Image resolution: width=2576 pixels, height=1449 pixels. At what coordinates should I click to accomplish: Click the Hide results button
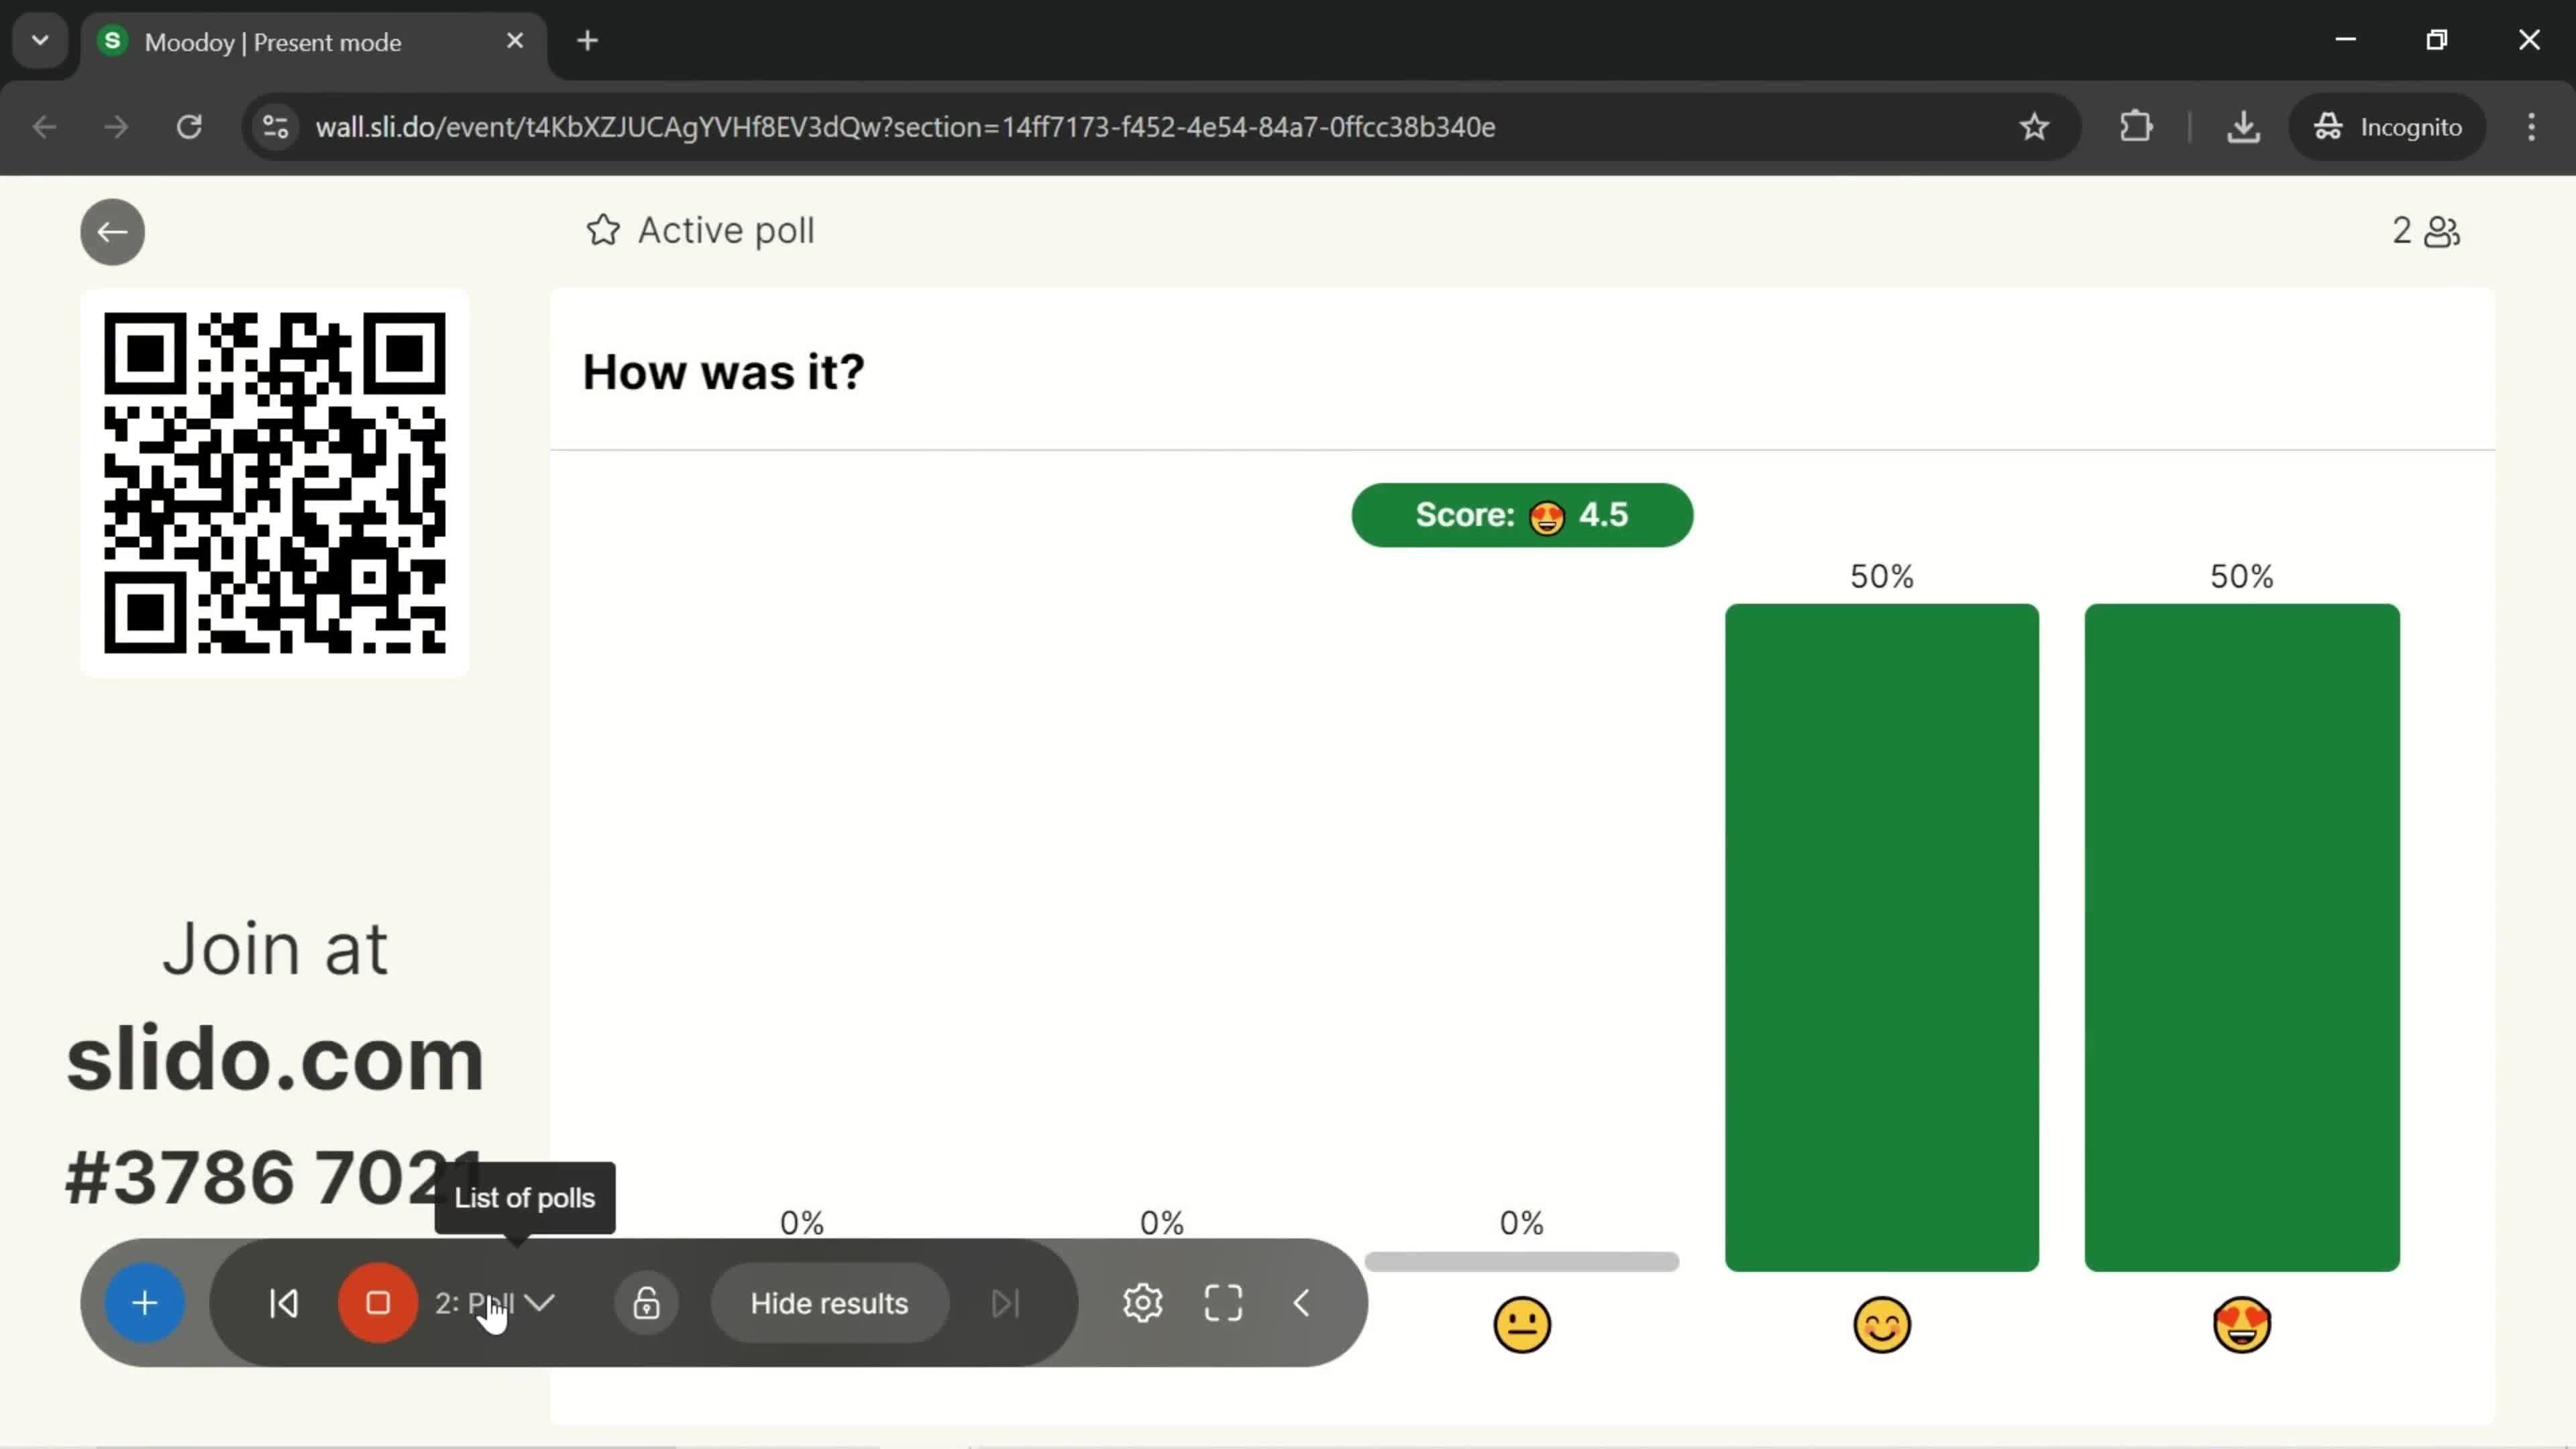point(829,1303)
